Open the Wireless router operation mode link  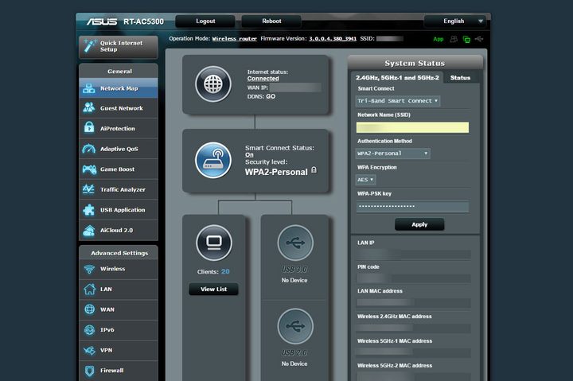point(234,39)
